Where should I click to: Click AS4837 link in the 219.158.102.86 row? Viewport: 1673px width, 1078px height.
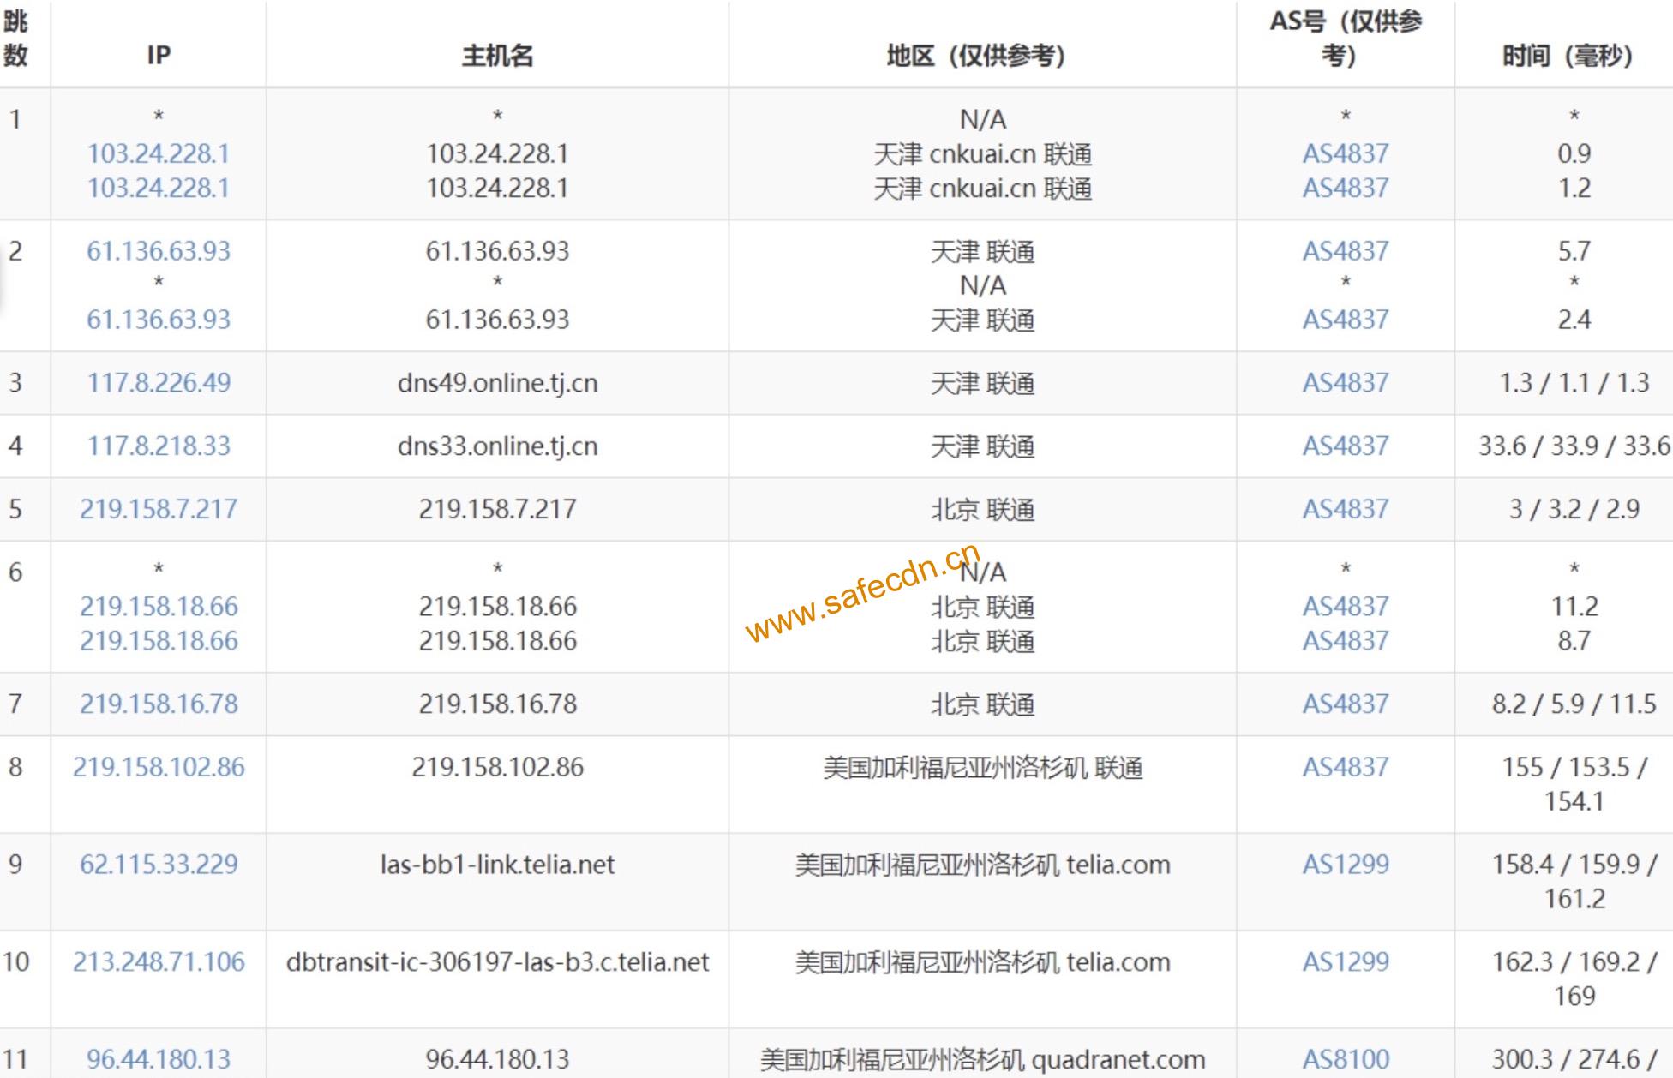coord(1346,767)
